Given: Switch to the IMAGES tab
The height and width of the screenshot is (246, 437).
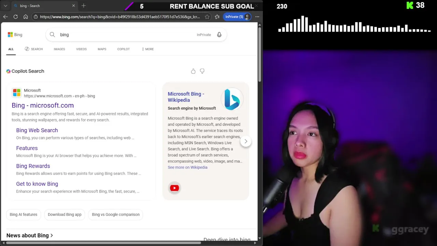Looking at the screenshot, I should click(x=59, y=49).
